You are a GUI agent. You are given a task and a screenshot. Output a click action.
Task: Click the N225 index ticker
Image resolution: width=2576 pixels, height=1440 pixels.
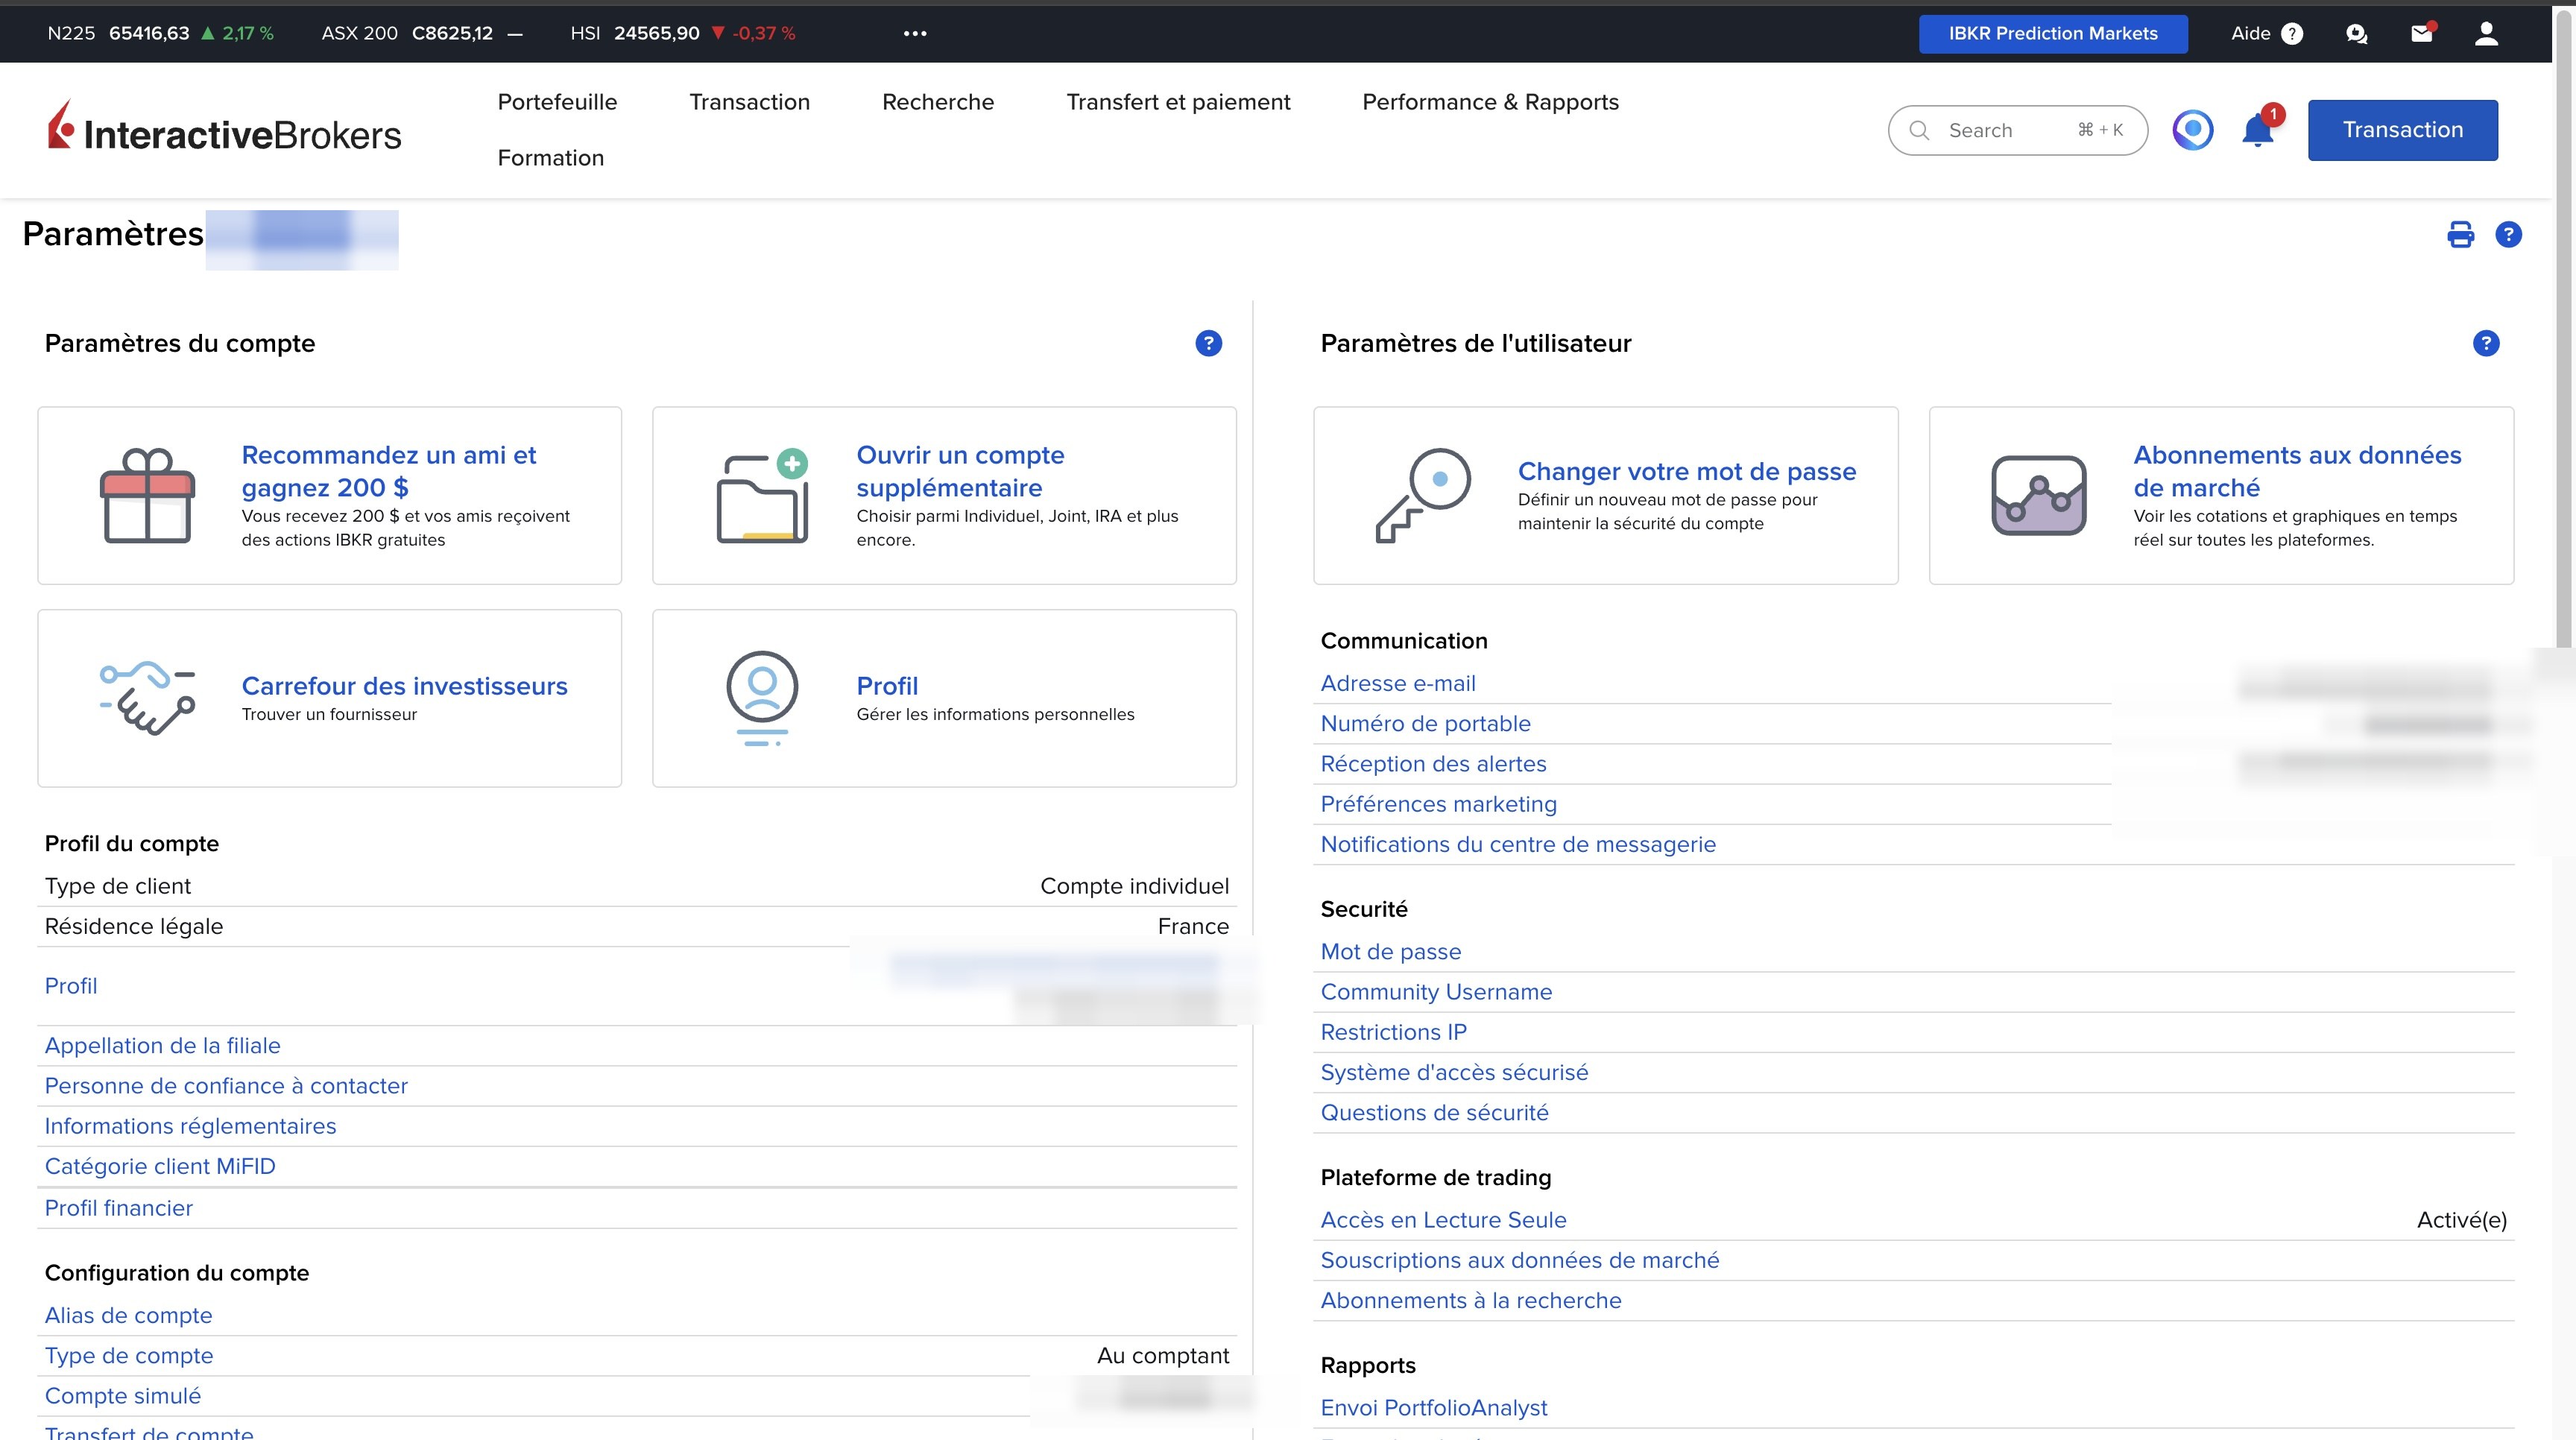point(160,33)
